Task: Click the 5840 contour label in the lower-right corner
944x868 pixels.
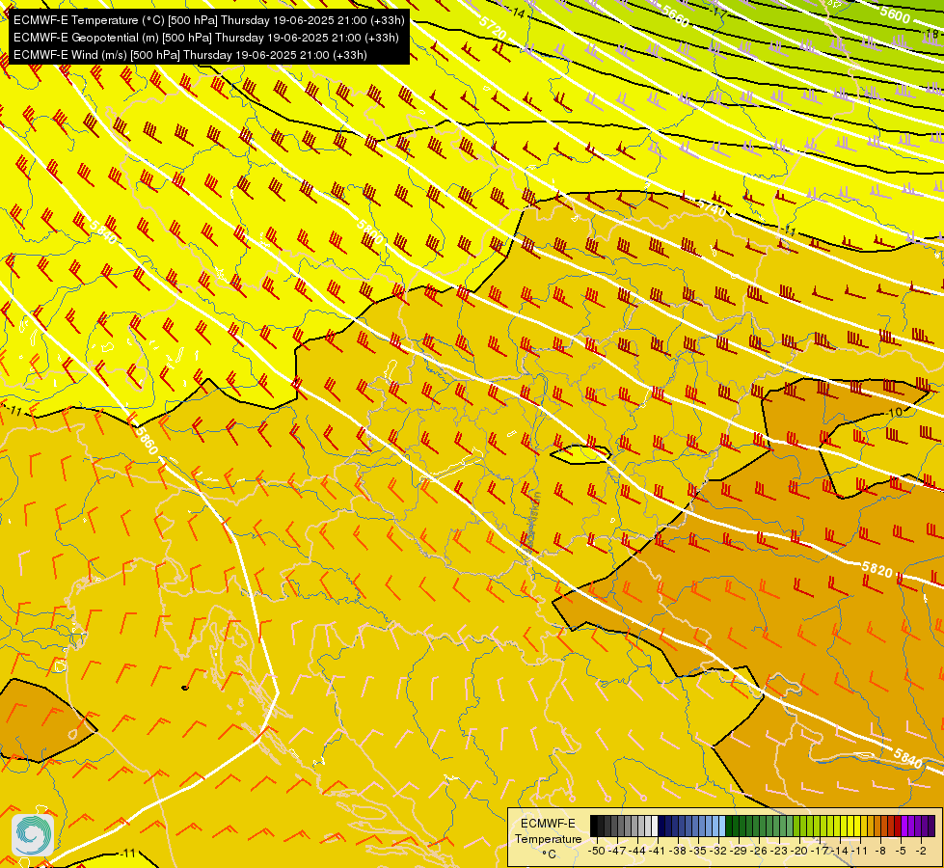Action: pos(908,758)
